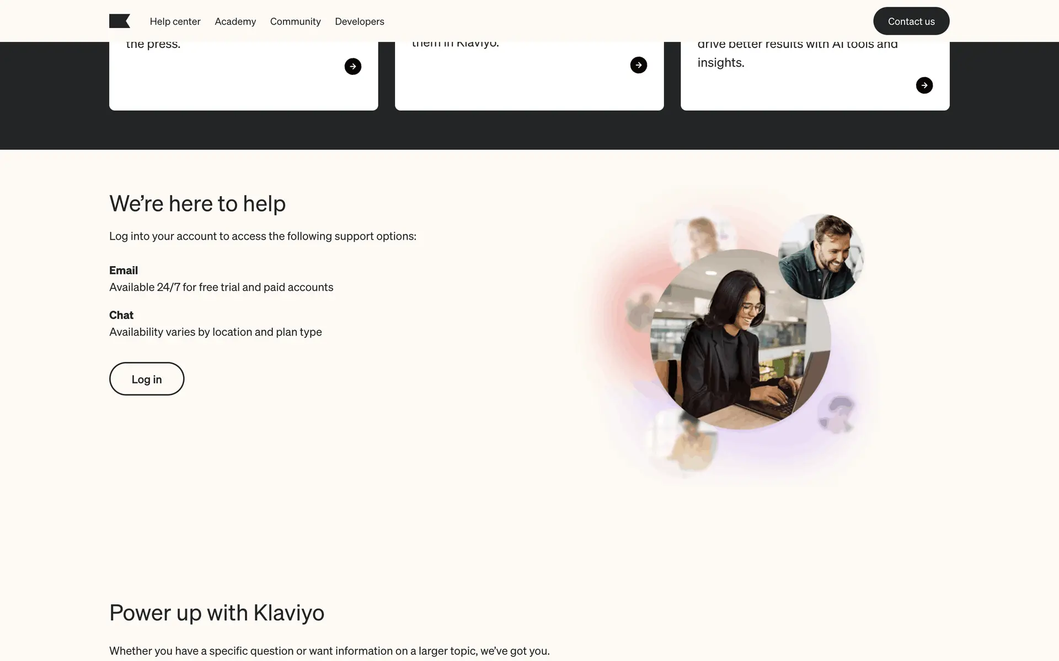Click the 'We're here to help' heading
The image size is (1059, 661).
click(x=197, y=204)
